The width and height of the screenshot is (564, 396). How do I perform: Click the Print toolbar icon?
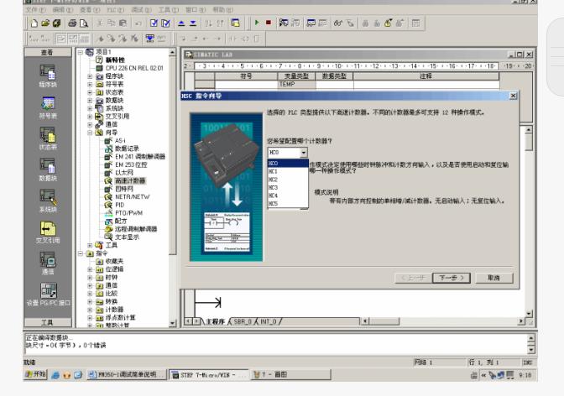pyautogui.click(x=70, y=24)
